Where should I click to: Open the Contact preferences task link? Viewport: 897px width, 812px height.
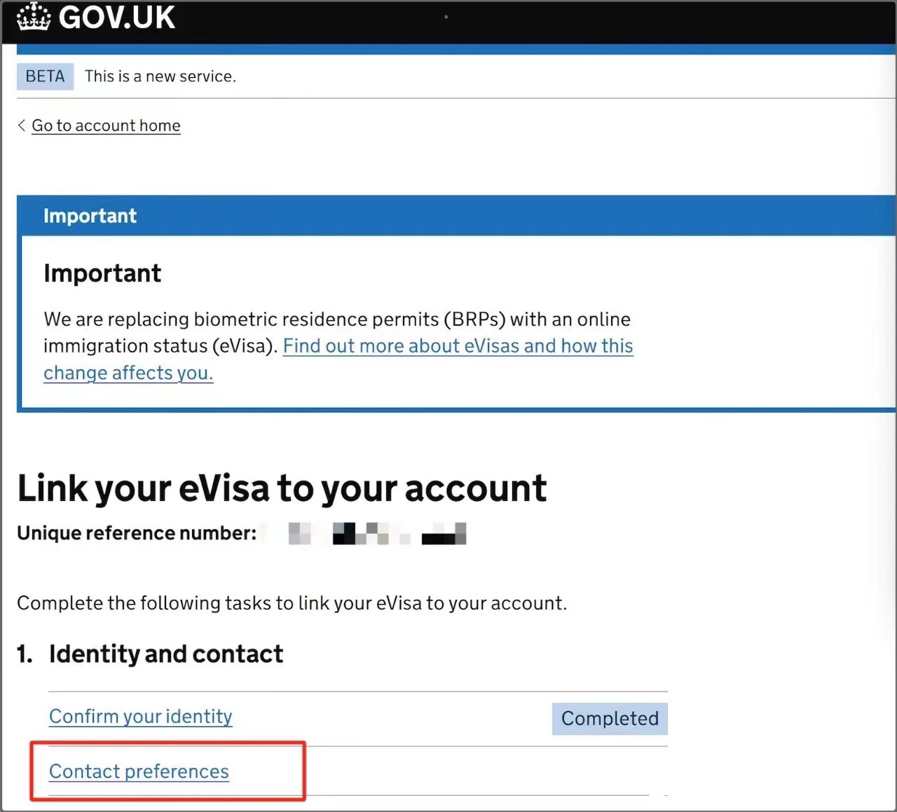tap(139, 771)
